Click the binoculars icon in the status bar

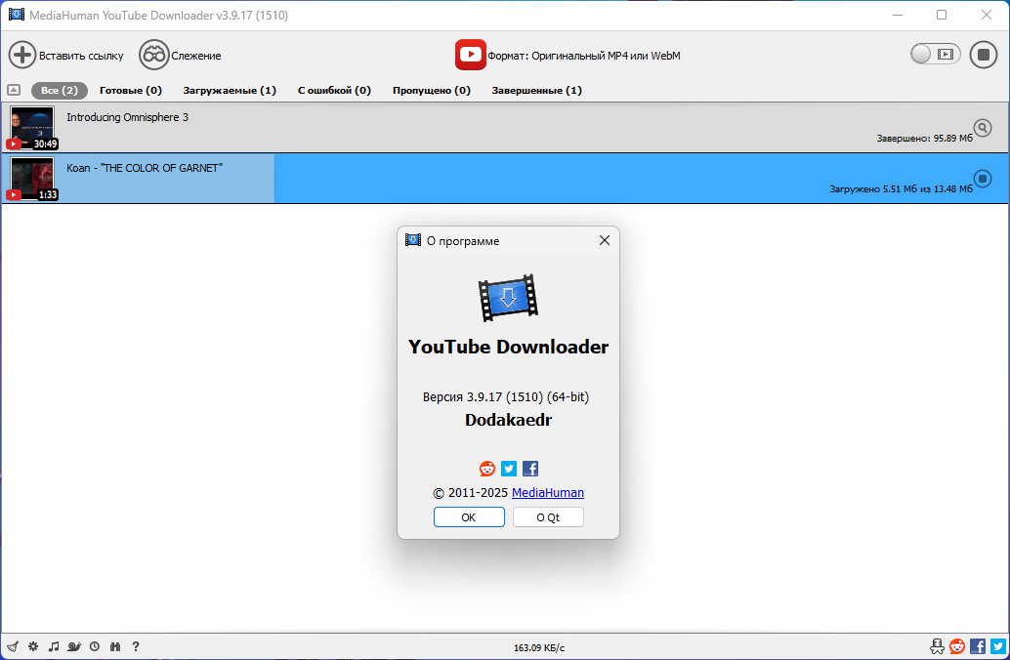point(115,646)
